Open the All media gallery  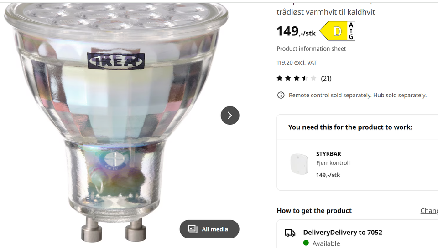[x=209, y=229]
